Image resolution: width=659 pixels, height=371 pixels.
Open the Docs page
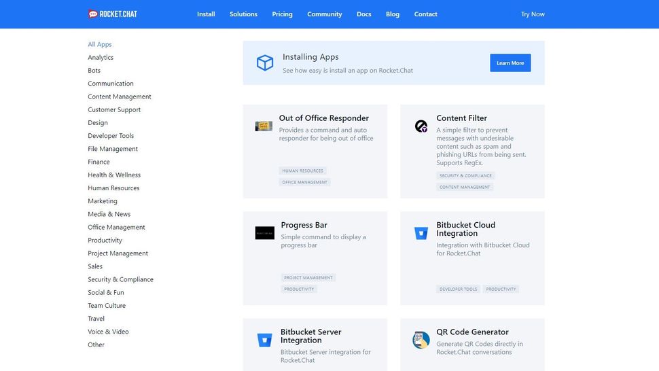coord(364,14)
